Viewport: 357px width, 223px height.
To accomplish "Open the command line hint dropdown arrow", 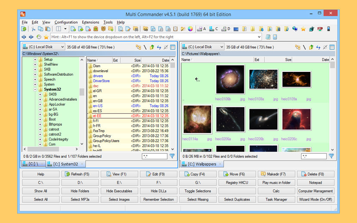I will (259, 37).
